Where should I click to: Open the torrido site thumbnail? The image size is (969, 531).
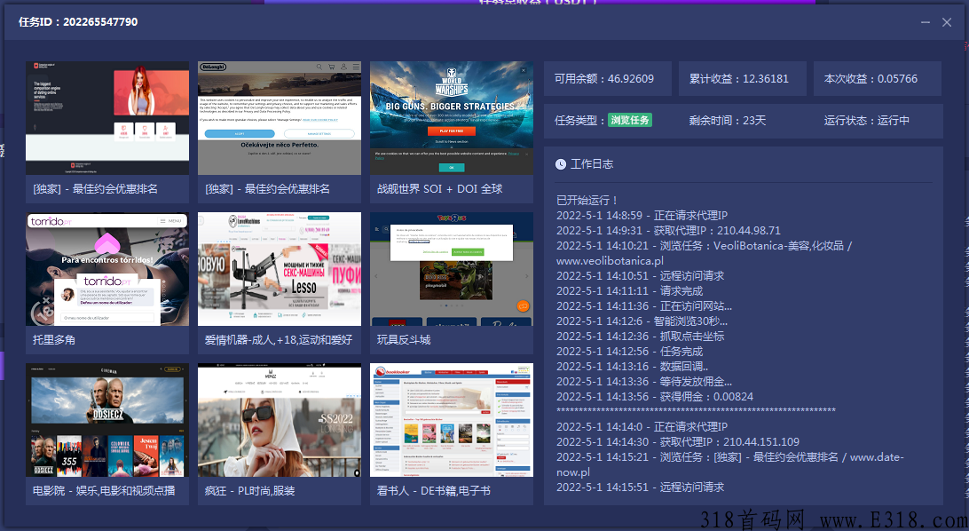[x=107, y=269]
